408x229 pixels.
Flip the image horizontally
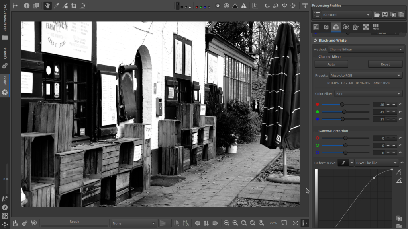pos(284,6)
